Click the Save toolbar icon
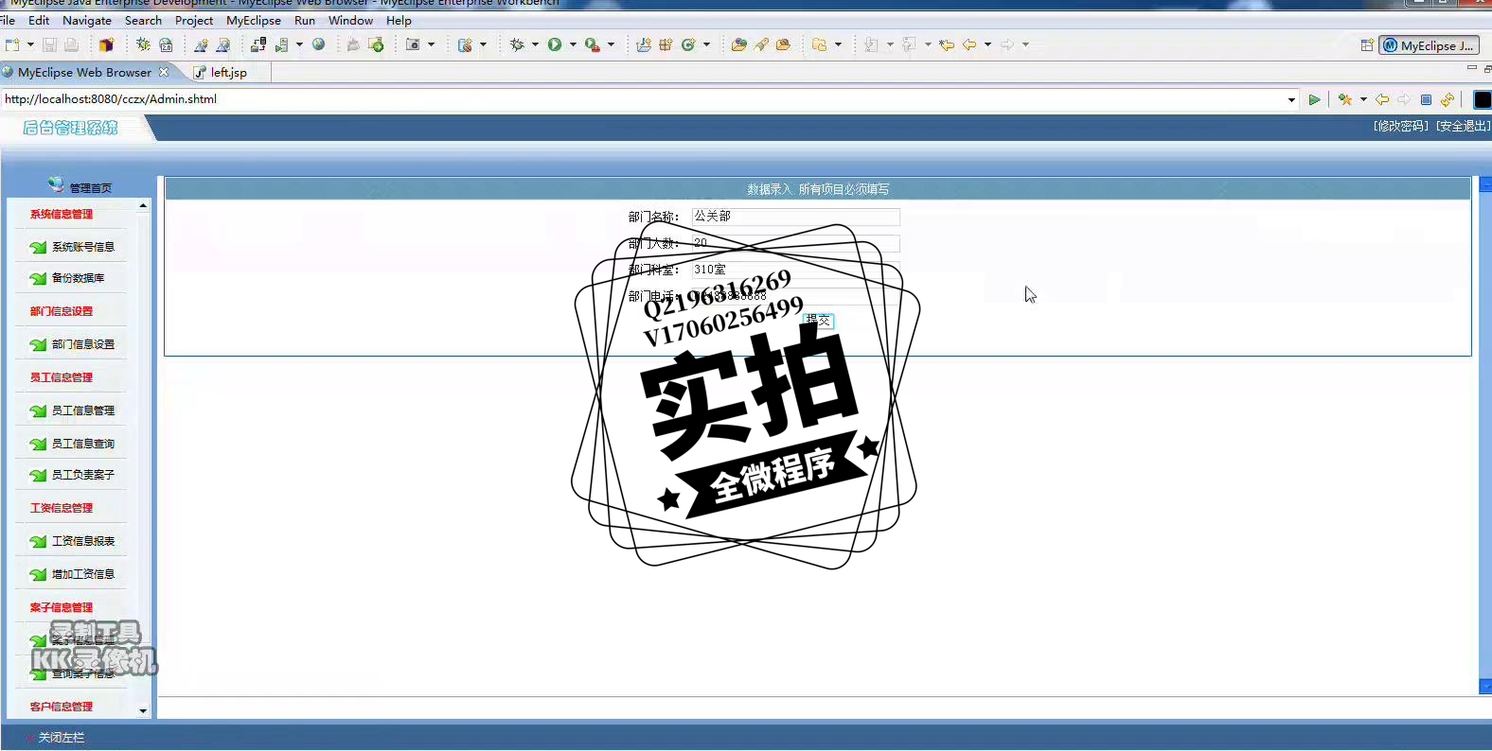This screenshot has height=751, width=1492. pyautogui.click(x=49, y=44)
